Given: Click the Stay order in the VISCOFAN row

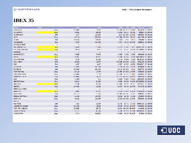Looking at the screenshot, I should pyautogui.click(x=56, y=113).
